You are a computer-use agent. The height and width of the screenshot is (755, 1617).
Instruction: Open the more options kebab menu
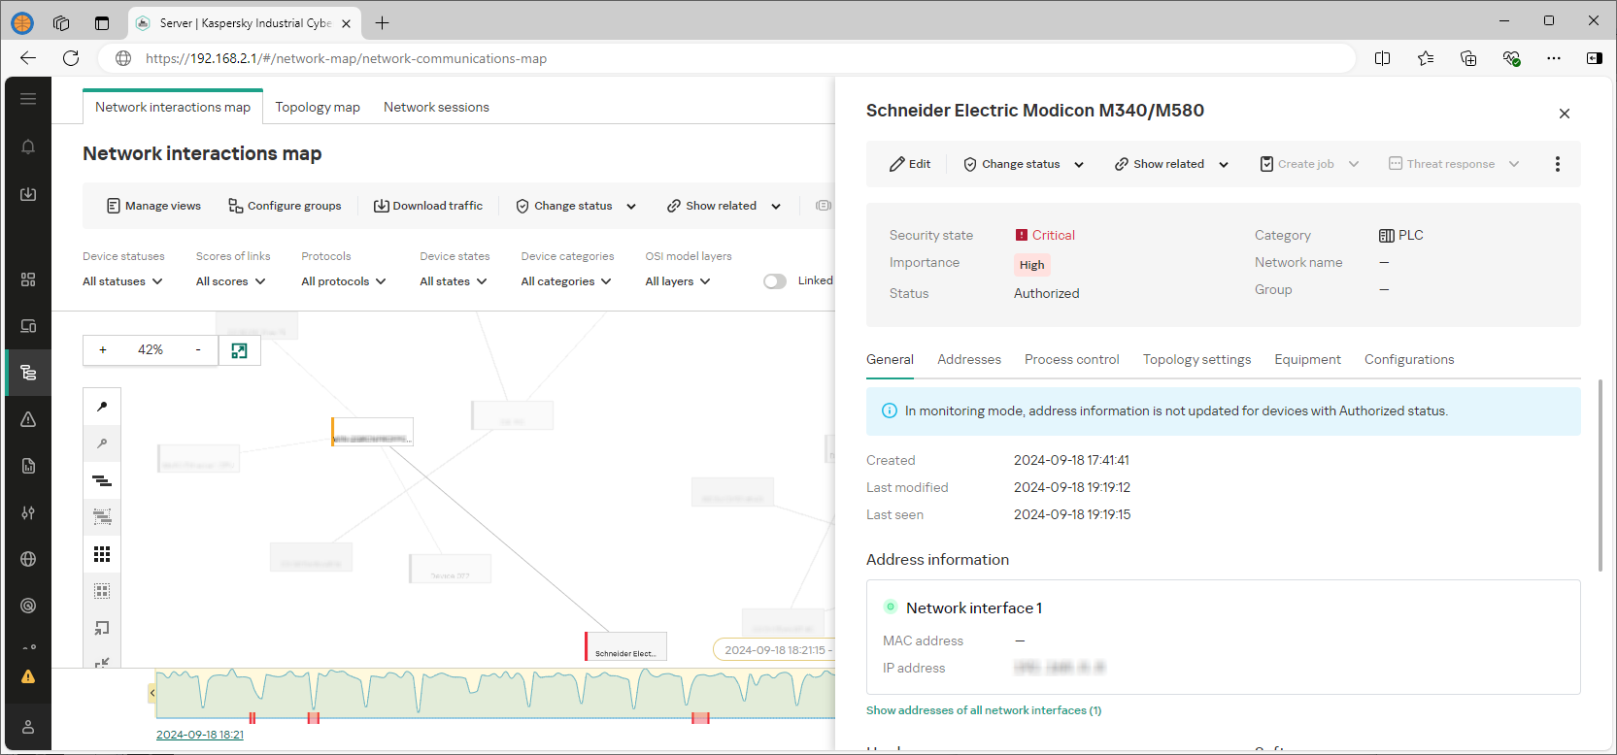(x=1557, y=164)
